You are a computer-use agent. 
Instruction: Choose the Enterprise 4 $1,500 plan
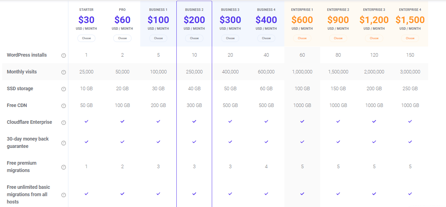pyautogui.click(x=410, y=38)
